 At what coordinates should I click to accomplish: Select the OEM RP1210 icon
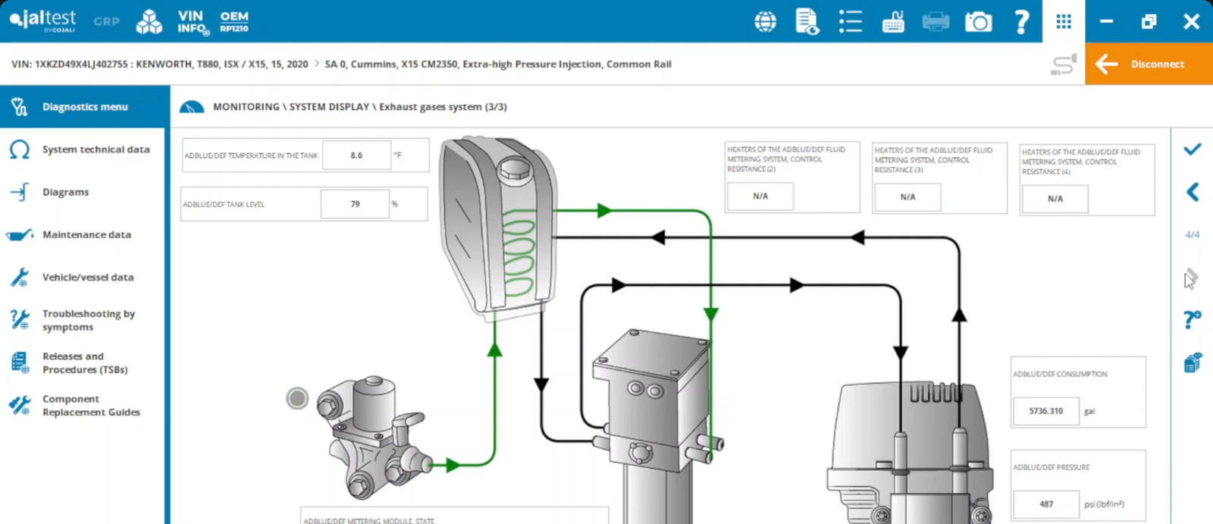point(234,21)
